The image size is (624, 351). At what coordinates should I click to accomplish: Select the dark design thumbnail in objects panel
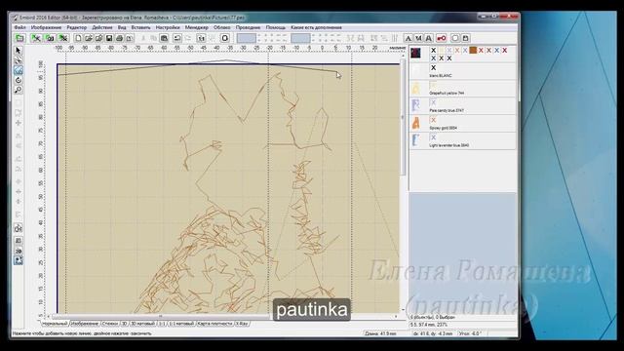(x=416, y=54)
